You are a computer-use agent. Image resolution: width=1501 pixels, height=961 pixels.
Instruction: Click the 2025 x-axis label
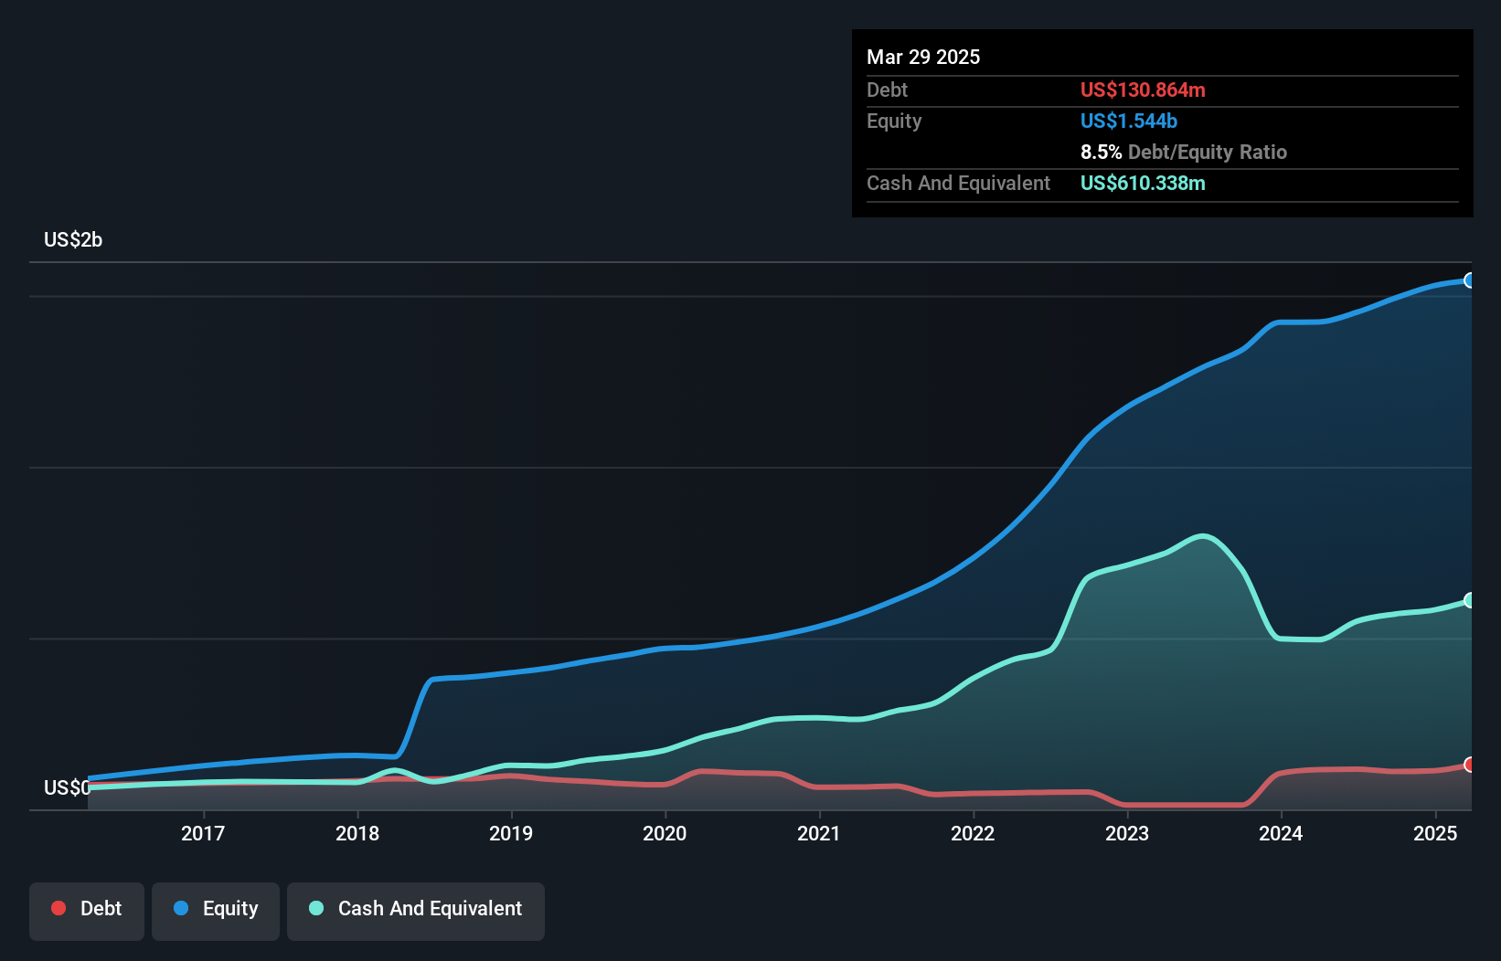1435,833
